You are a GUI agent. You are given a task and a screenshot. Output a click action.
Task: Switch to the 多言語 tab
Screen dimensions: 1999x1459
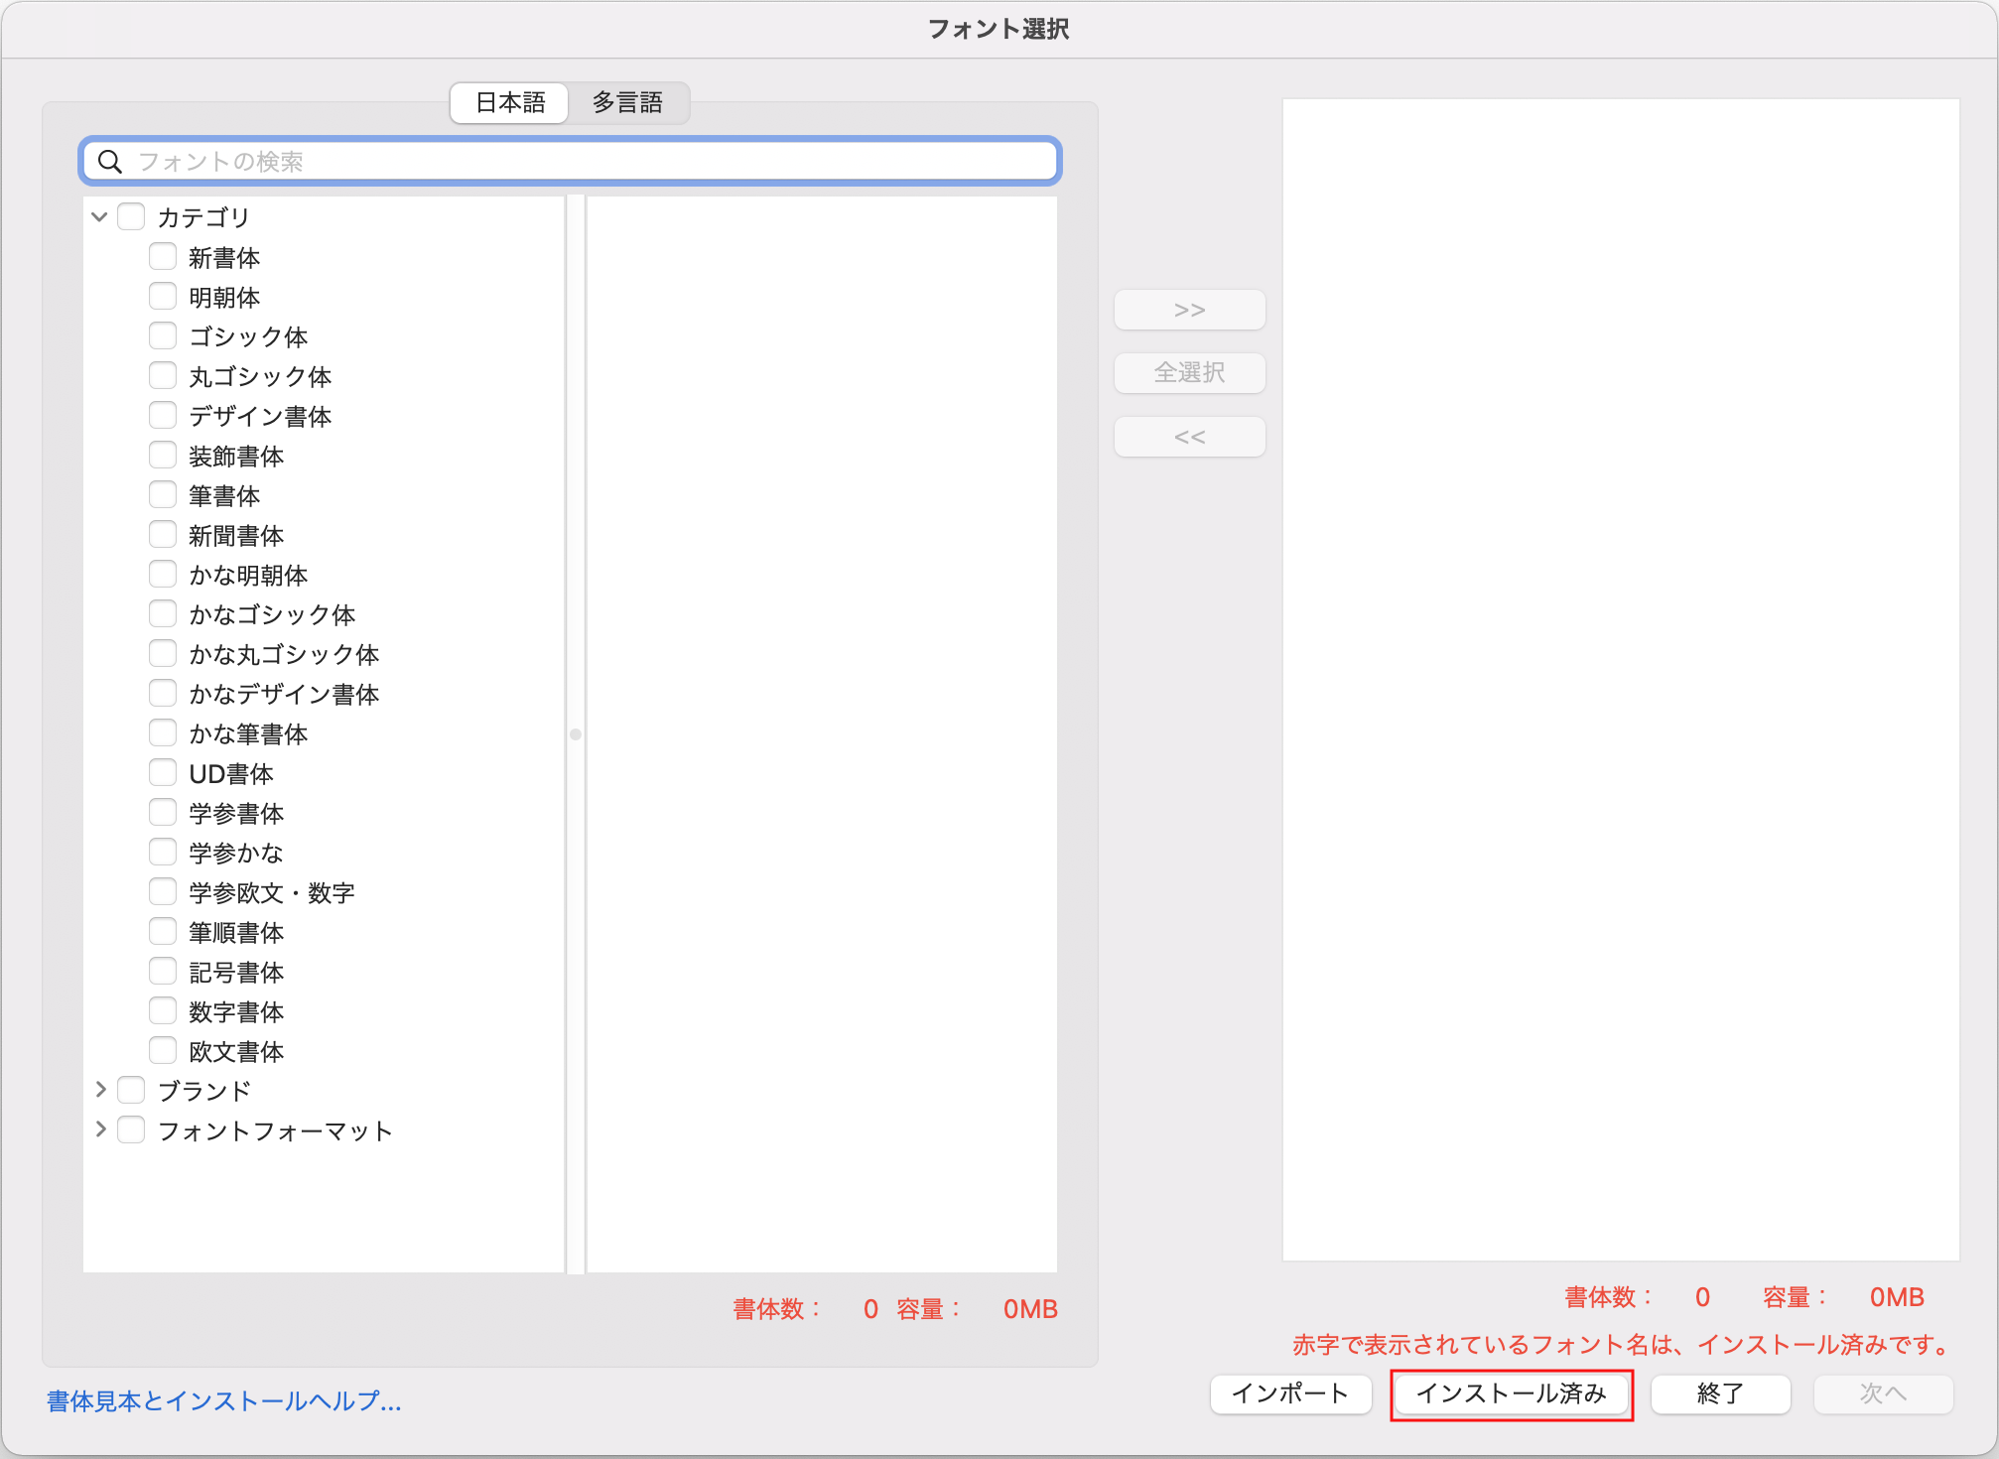[629, 103]
